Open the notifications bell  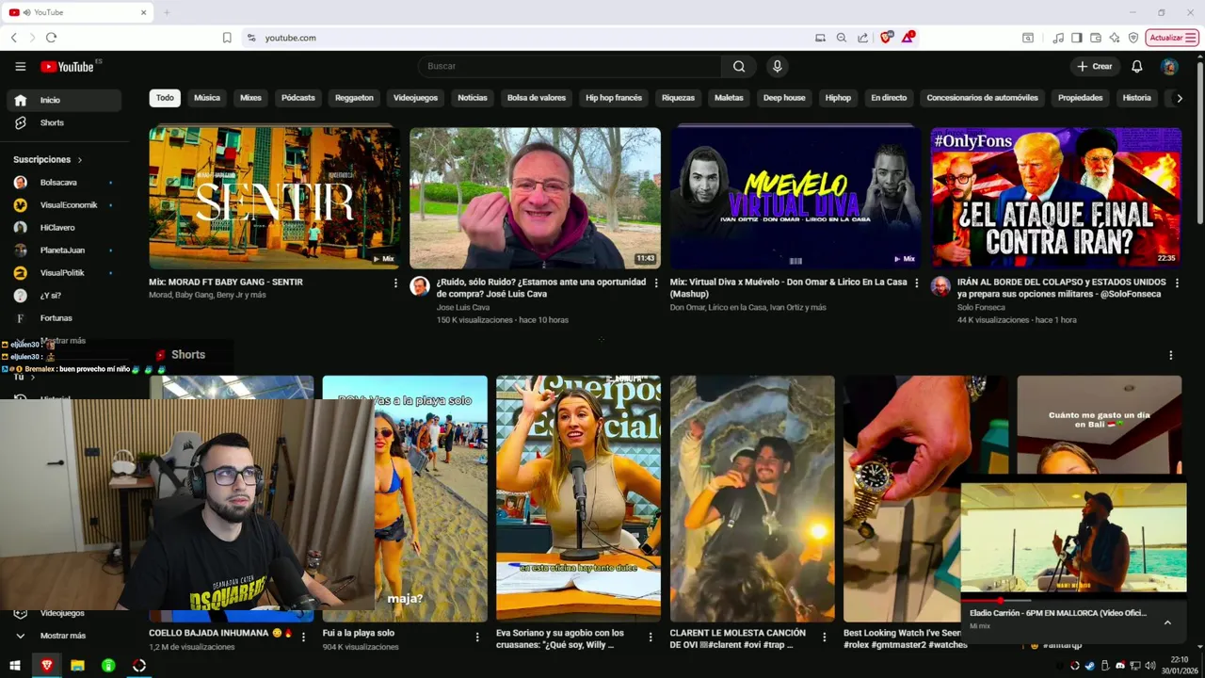pos(1136,66)
